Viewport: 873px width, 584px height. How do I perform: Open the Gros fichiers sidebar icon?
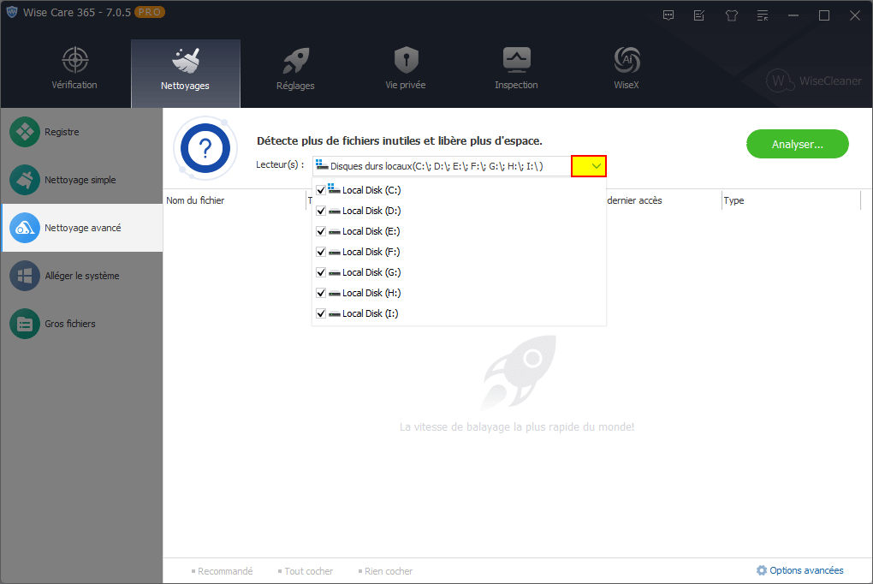(25, 324)
